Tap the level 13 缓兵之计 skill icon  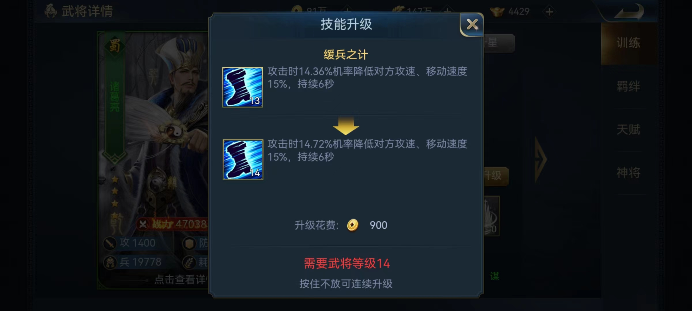242,87
